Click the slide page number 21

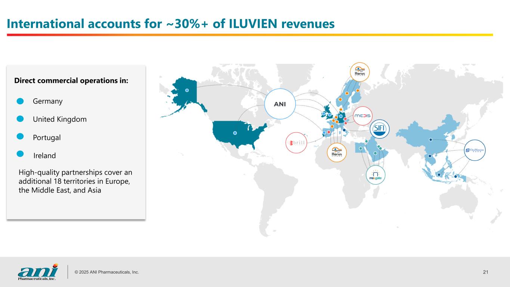pyautogui.click(x=485, y=272)
